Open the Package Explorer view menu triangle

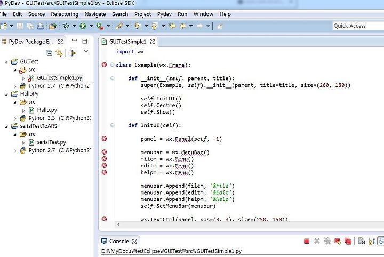click(86, 51)
